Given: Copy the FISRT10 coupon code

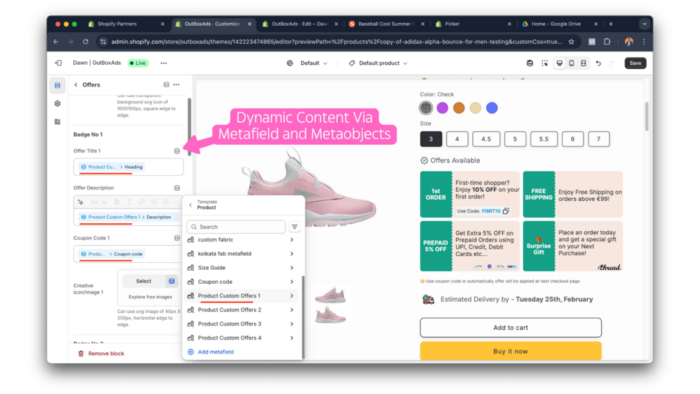Looking at the screenshot, I should (506, 211).
